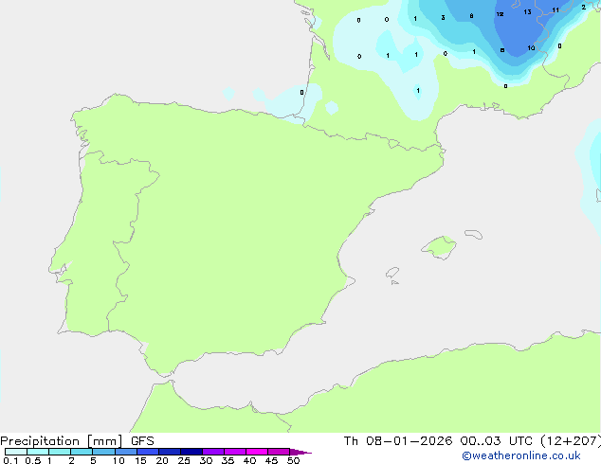Viewport: 601px width, 464px height.
Task: Click the legend scale label '50'
Action: click(293, 460)
